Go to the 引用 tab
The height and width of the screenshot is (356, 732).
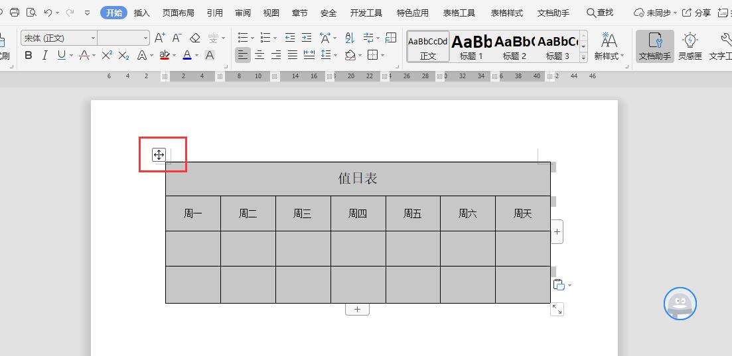pos(215,13)
